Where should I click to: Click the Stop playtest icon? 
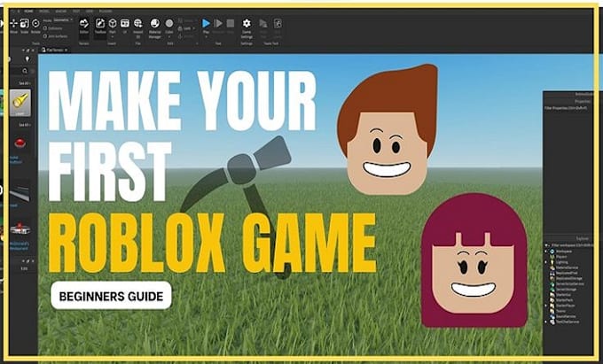(231, 23)
